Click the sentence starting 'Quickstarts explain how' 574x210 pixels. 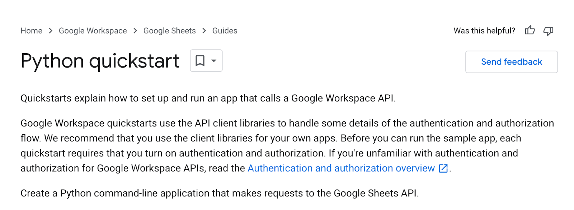pyautogui.click(x=208, y=98)
